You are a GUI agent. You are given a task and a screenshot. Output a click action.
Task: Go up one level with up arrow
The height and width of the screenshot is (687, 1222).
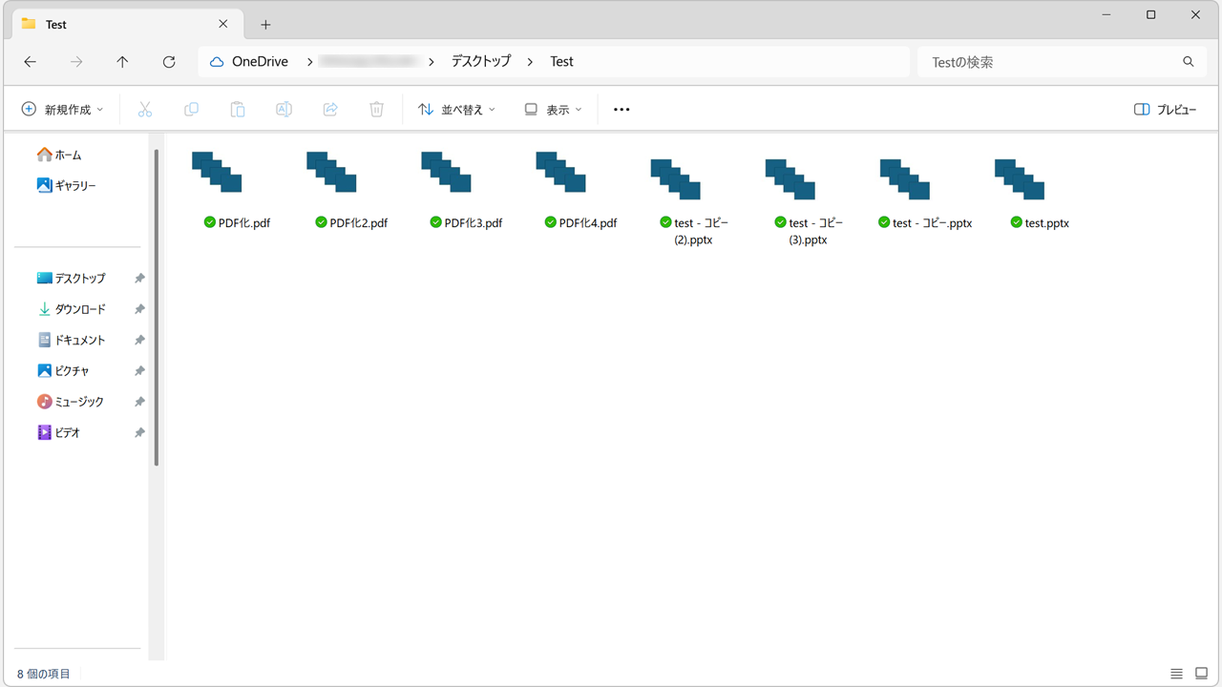122,62
